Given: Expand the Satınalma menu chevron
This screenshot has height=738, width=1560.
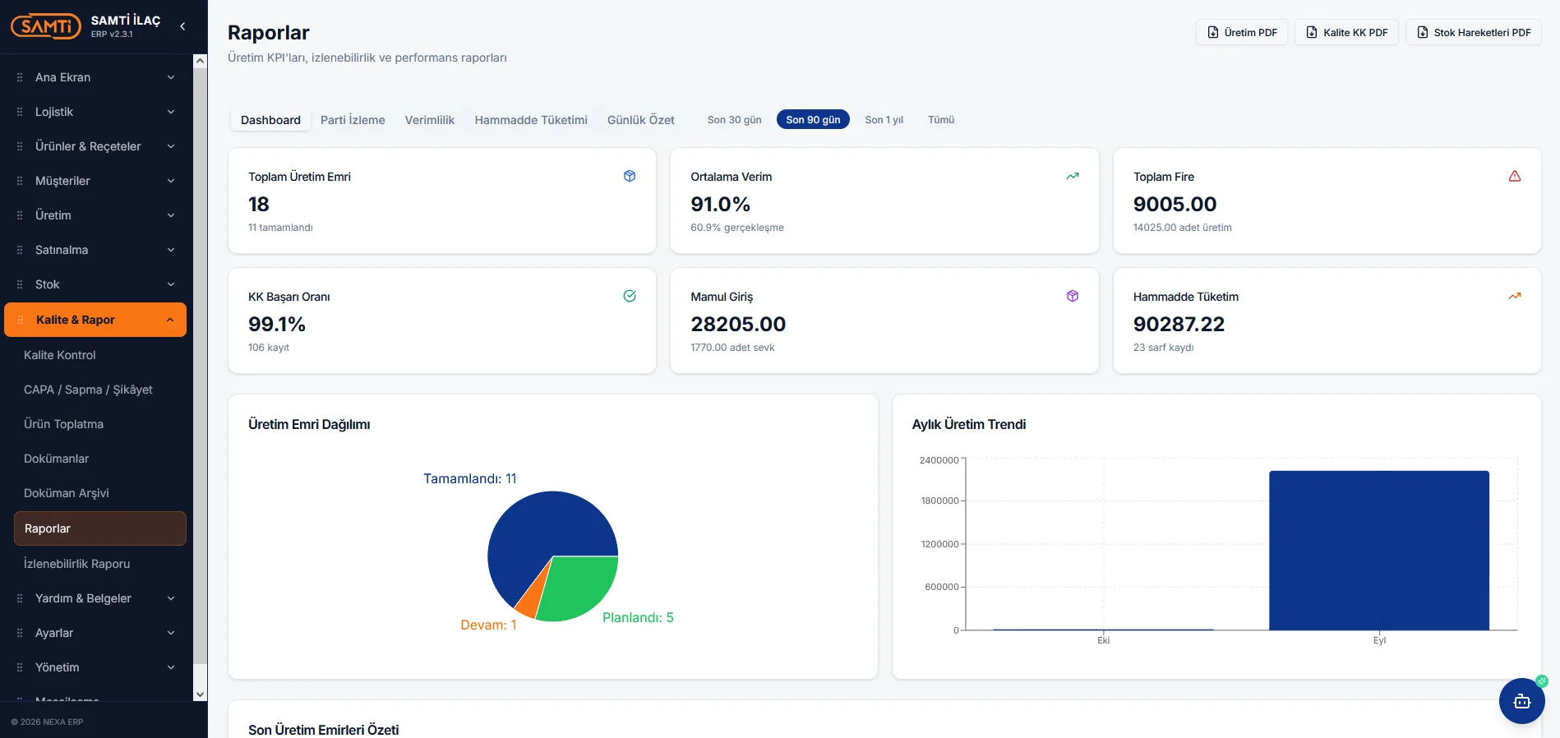Looking at the screenshot, I should [x=171, y=250].
